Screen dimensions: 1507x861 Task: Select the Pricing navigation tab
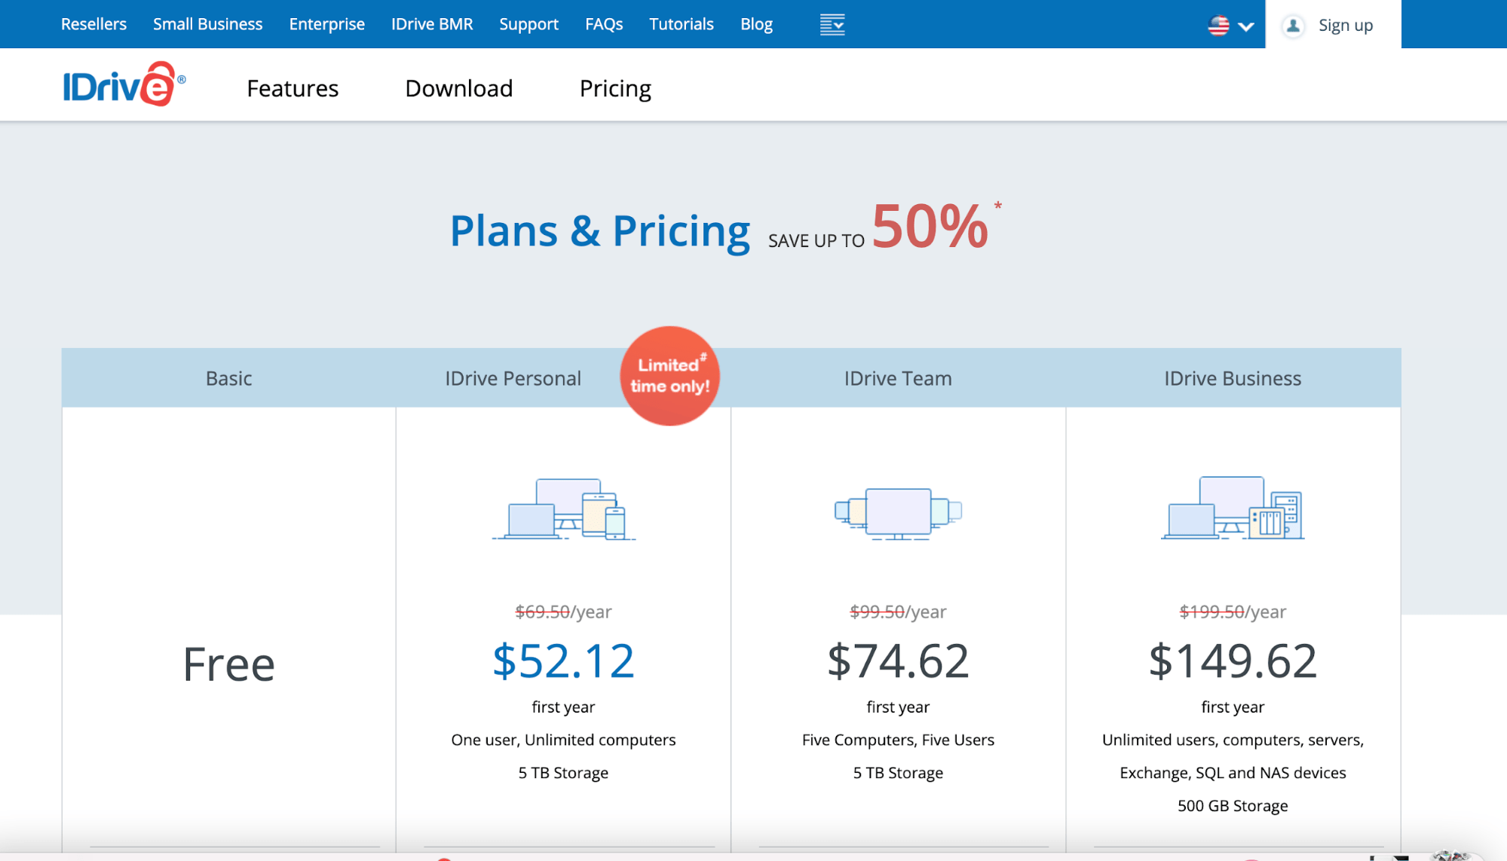pos(617,88)
